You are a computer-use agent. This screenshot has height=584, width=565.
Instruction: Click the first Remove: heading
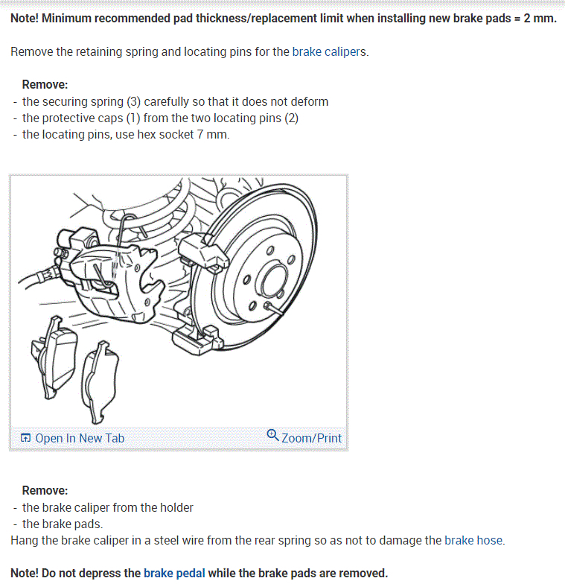pos(45,85)
